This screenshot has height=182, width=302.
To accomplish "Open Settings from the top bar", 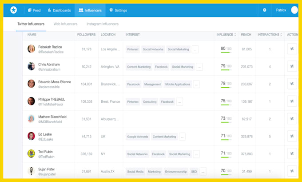I will tap(118, 10).
